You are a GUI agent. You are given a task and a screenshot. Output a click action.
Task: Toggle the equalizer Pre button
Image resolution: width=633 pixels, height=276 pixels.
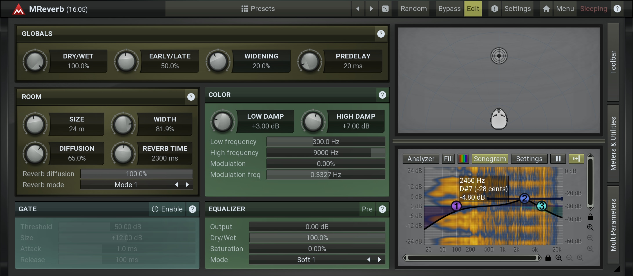(367, 209)
